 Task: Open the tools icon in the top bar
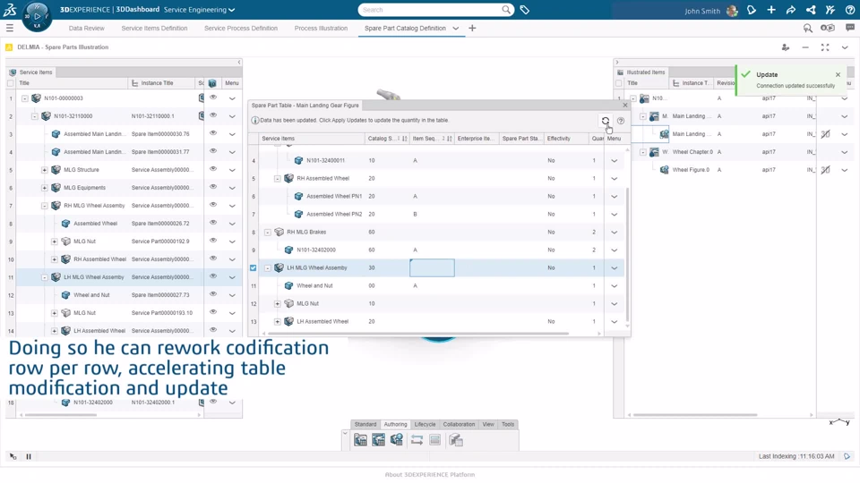[830, 10]
